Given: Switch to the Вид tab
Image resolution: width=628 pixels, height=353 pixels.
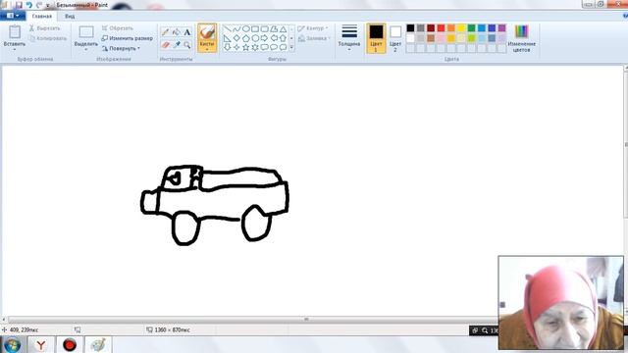Looking at the screenshot, I should point(70,16).
